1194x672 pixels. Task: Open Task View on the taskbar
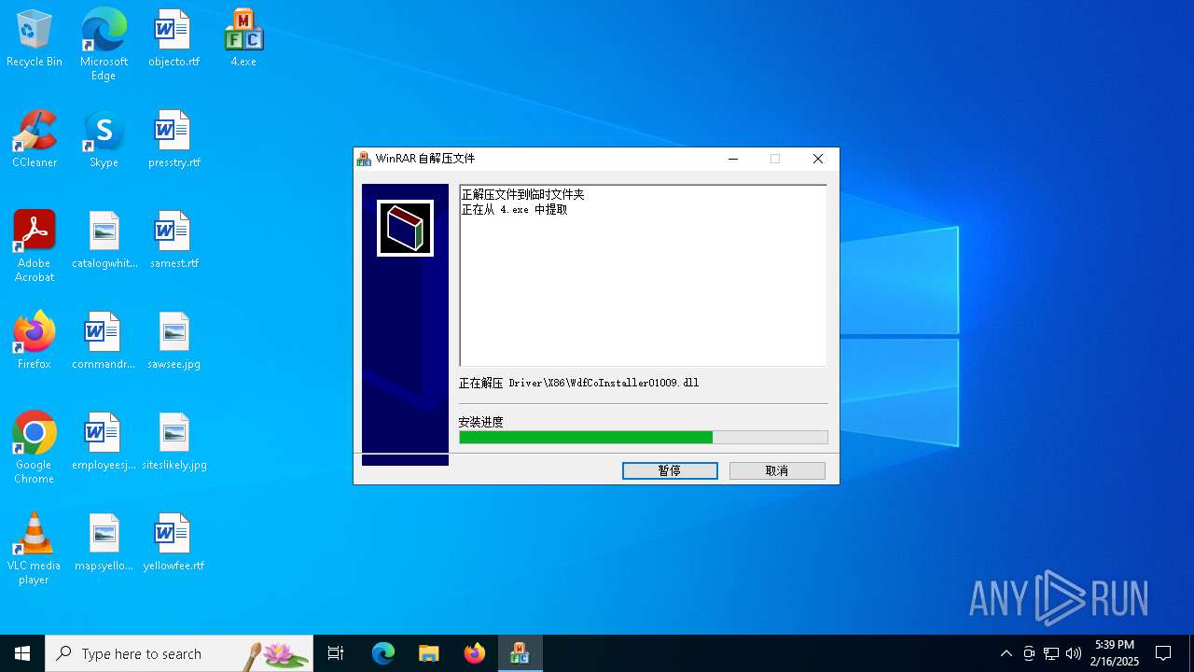(336, 653)
